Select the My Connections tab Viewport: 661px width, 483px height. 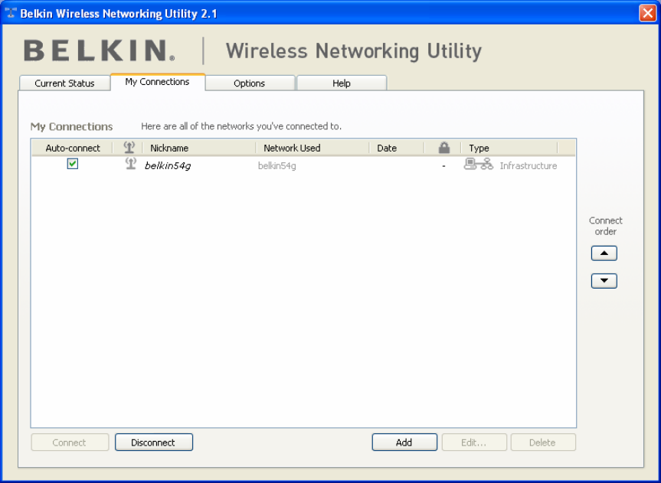coord(157,82)
